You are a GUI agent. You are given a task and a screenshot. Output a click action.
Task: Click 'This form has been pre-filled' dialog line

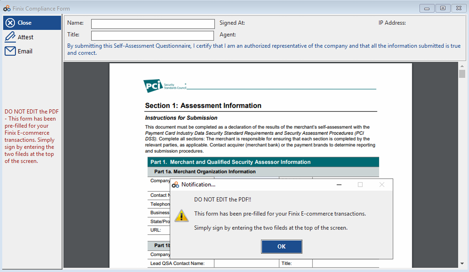pos(280,214)
